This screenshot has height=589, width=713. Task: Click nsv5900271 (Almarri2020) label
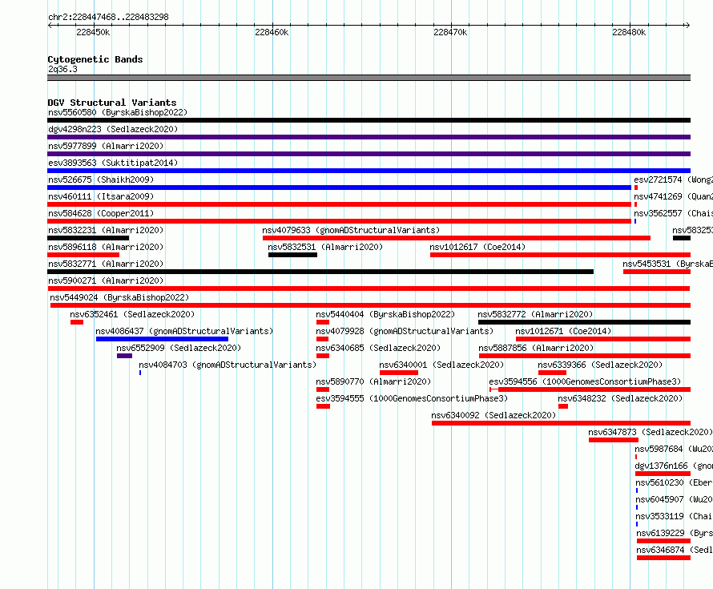106,280
